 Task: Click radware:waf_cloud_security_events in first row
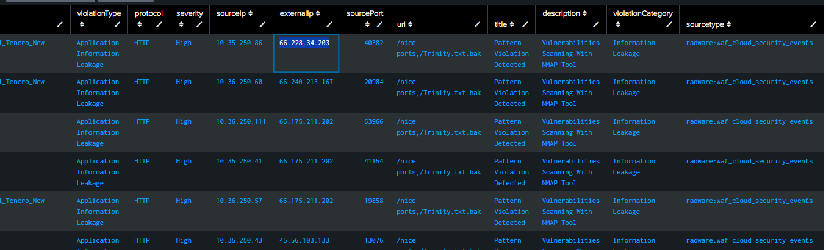(x=749, y=43)
